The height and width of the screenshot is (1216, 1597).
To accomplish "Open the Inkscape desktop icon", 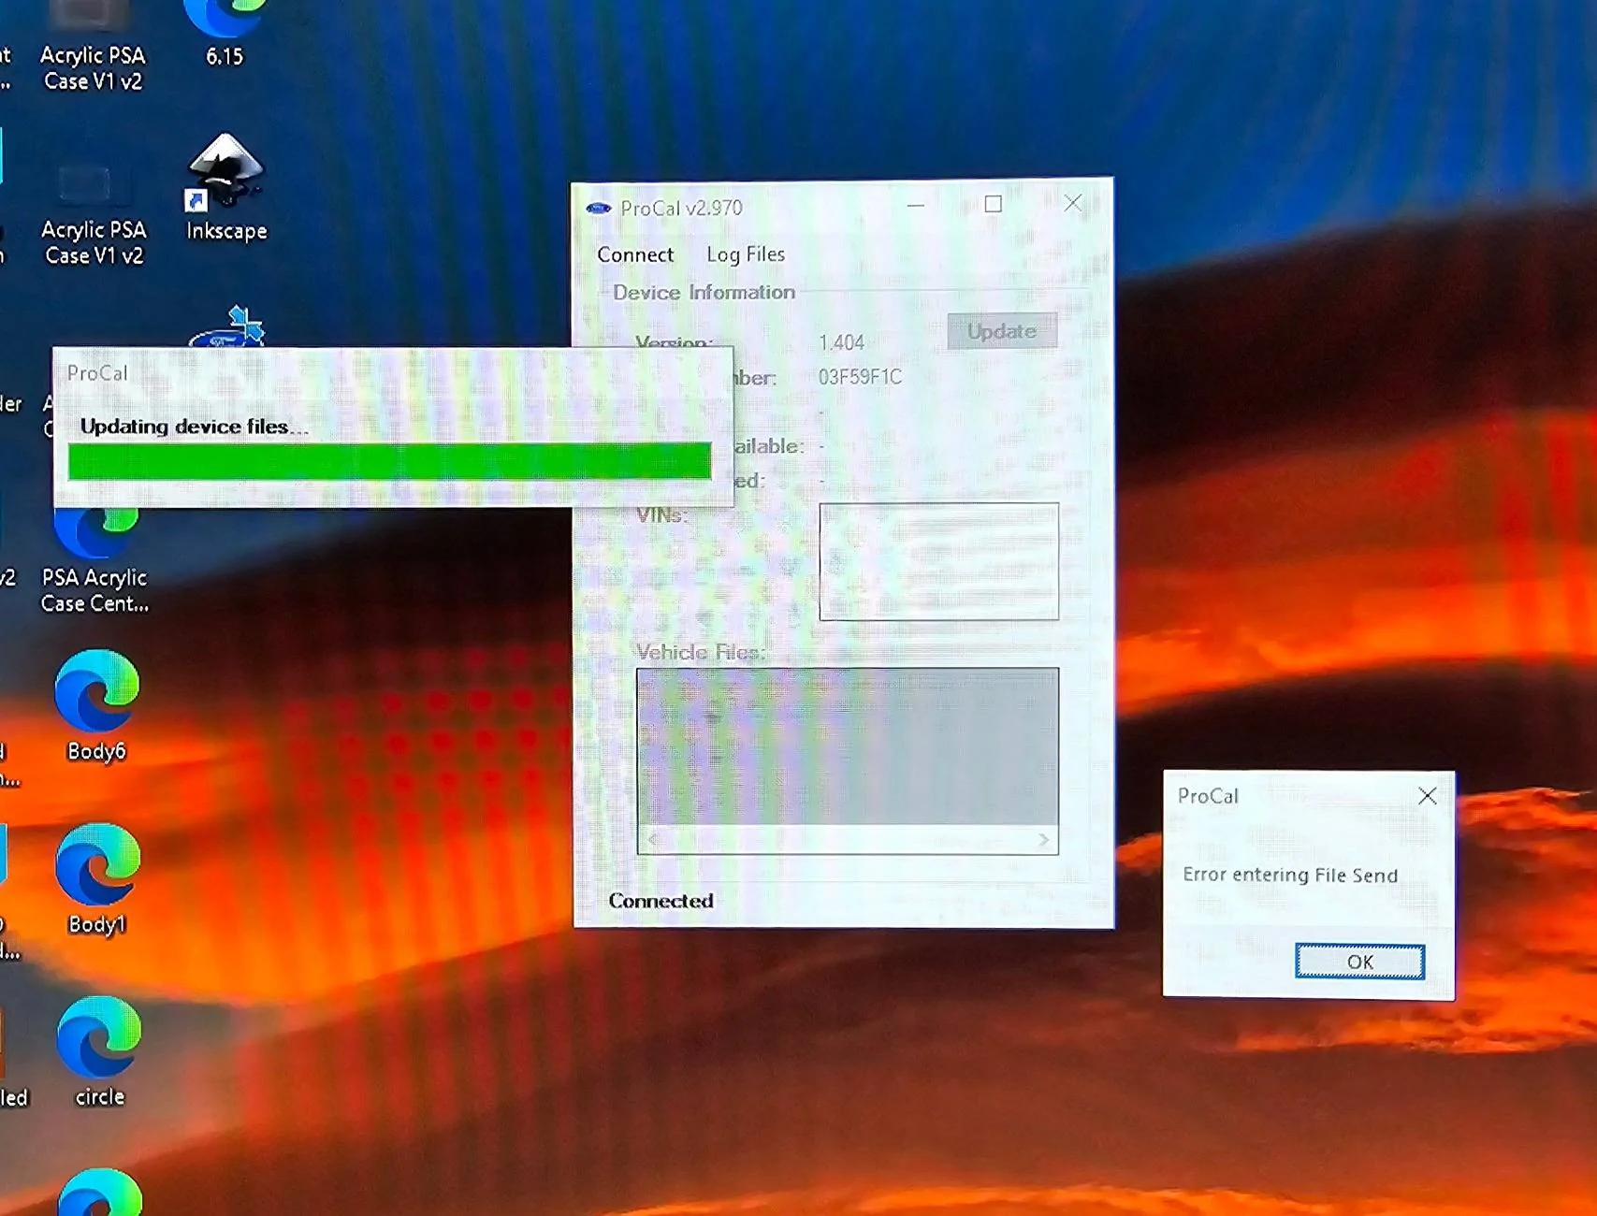I will point(225,187).
